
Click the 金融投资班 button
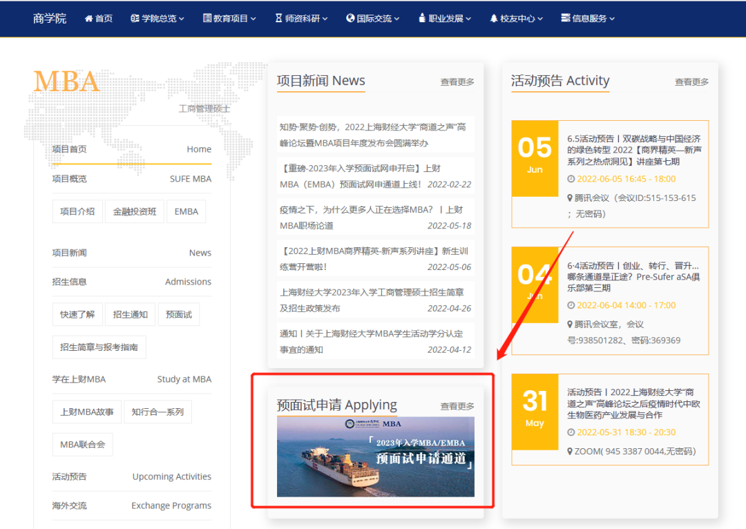(135, 211)
